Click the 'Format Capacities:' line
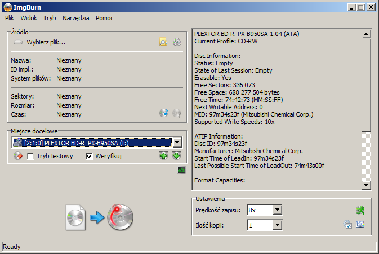The image size is (379, 254). tap(220, 180)
